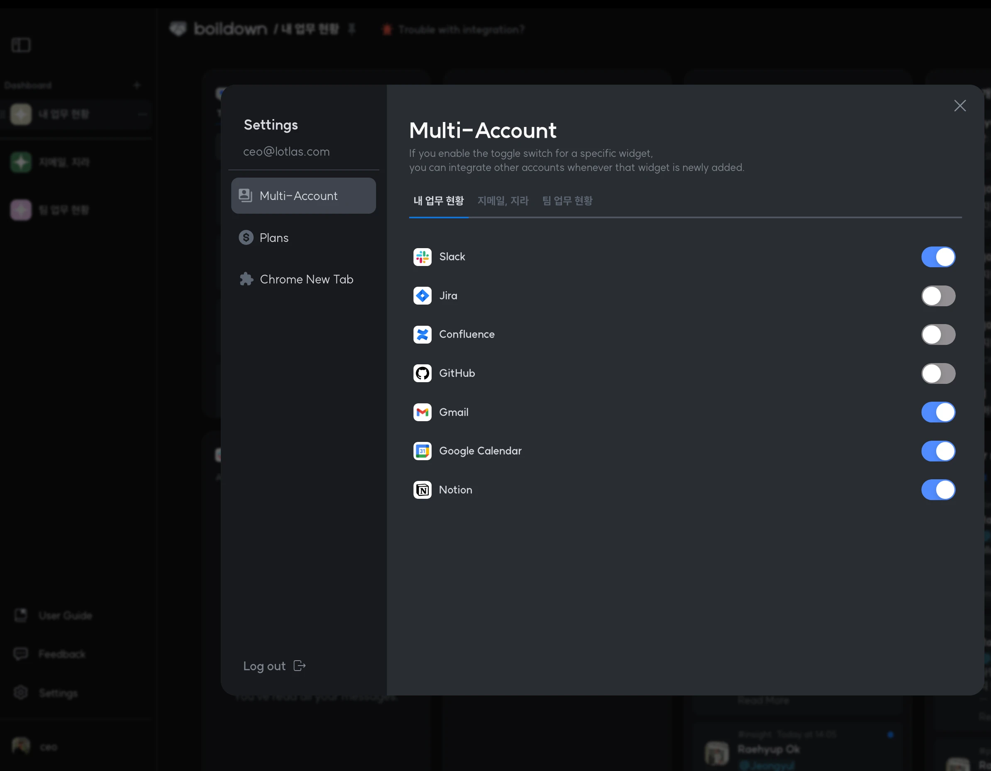Viewport: 991px width, 771px height.
Task: Enable the Confluence multi-account switch
Action: coord(938,334)
